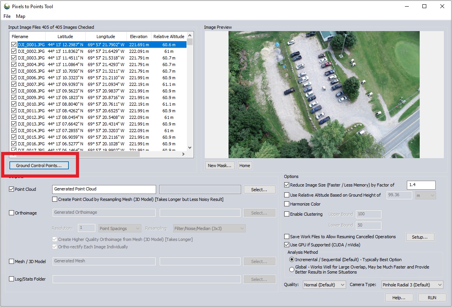Open the Map menu

pos(21,16)
